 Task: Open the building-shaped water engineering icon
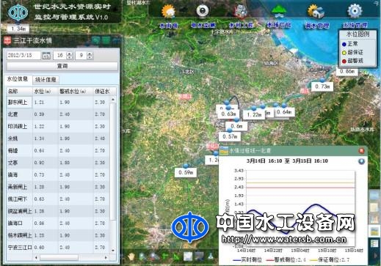pyautogui.click(x=242, y=11)
